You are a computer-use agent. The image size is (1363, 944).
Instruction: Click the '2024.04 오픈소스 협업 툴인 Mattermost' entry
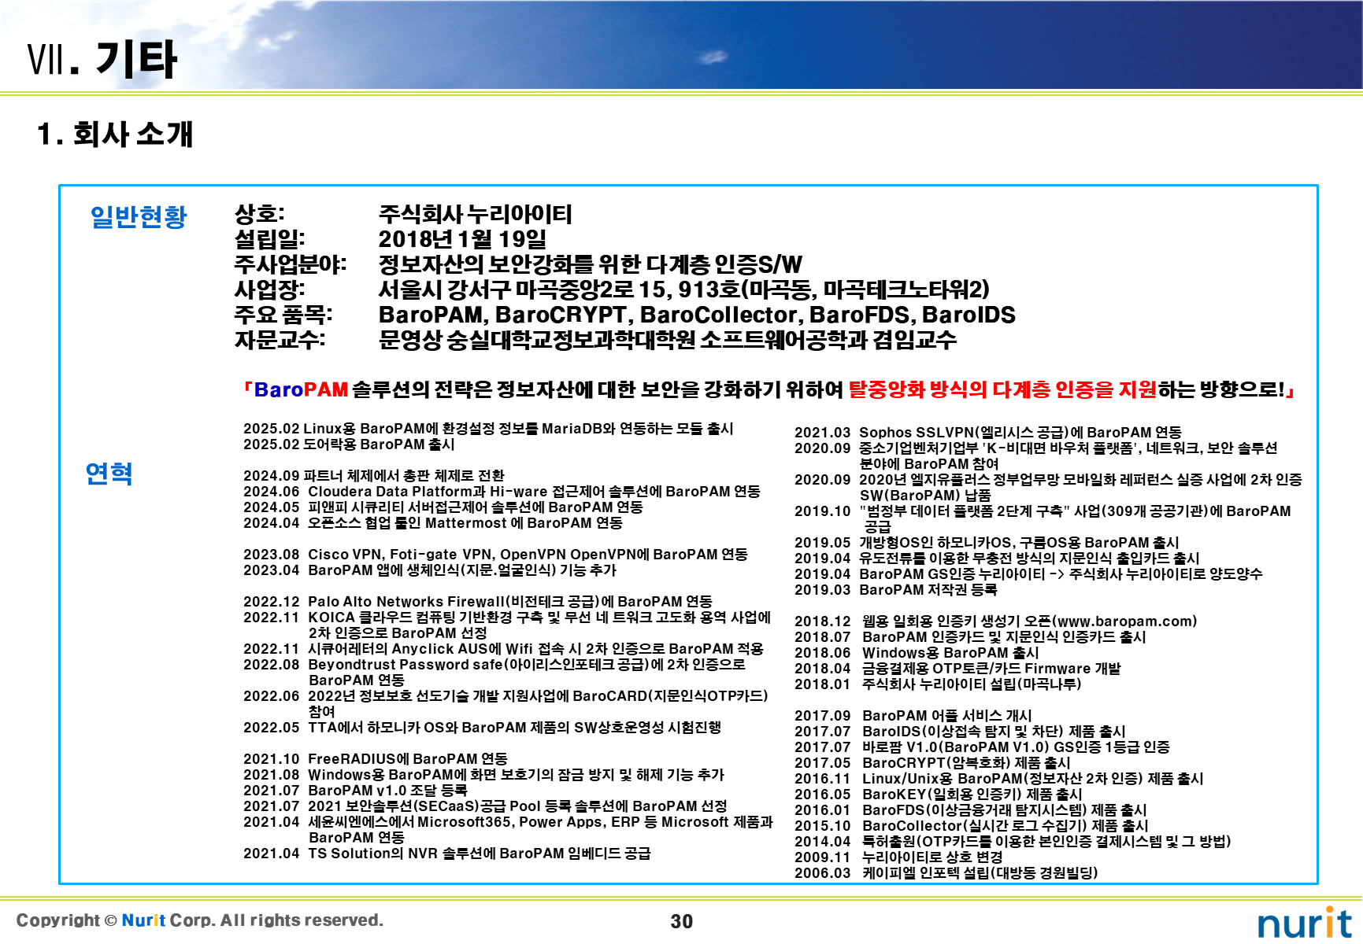pos(433,523)
